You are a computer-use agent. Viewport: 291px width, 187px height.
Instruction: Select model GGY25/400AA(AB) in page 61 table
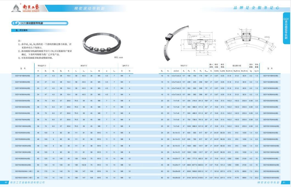coord(271,107)
